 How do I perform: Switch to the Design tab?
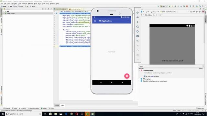[x=57, y=105]
